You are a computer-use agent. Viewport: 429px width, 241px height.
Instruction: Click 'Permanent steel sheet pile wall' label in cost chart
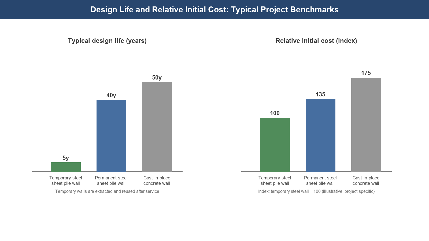click(x=320, y=180)
